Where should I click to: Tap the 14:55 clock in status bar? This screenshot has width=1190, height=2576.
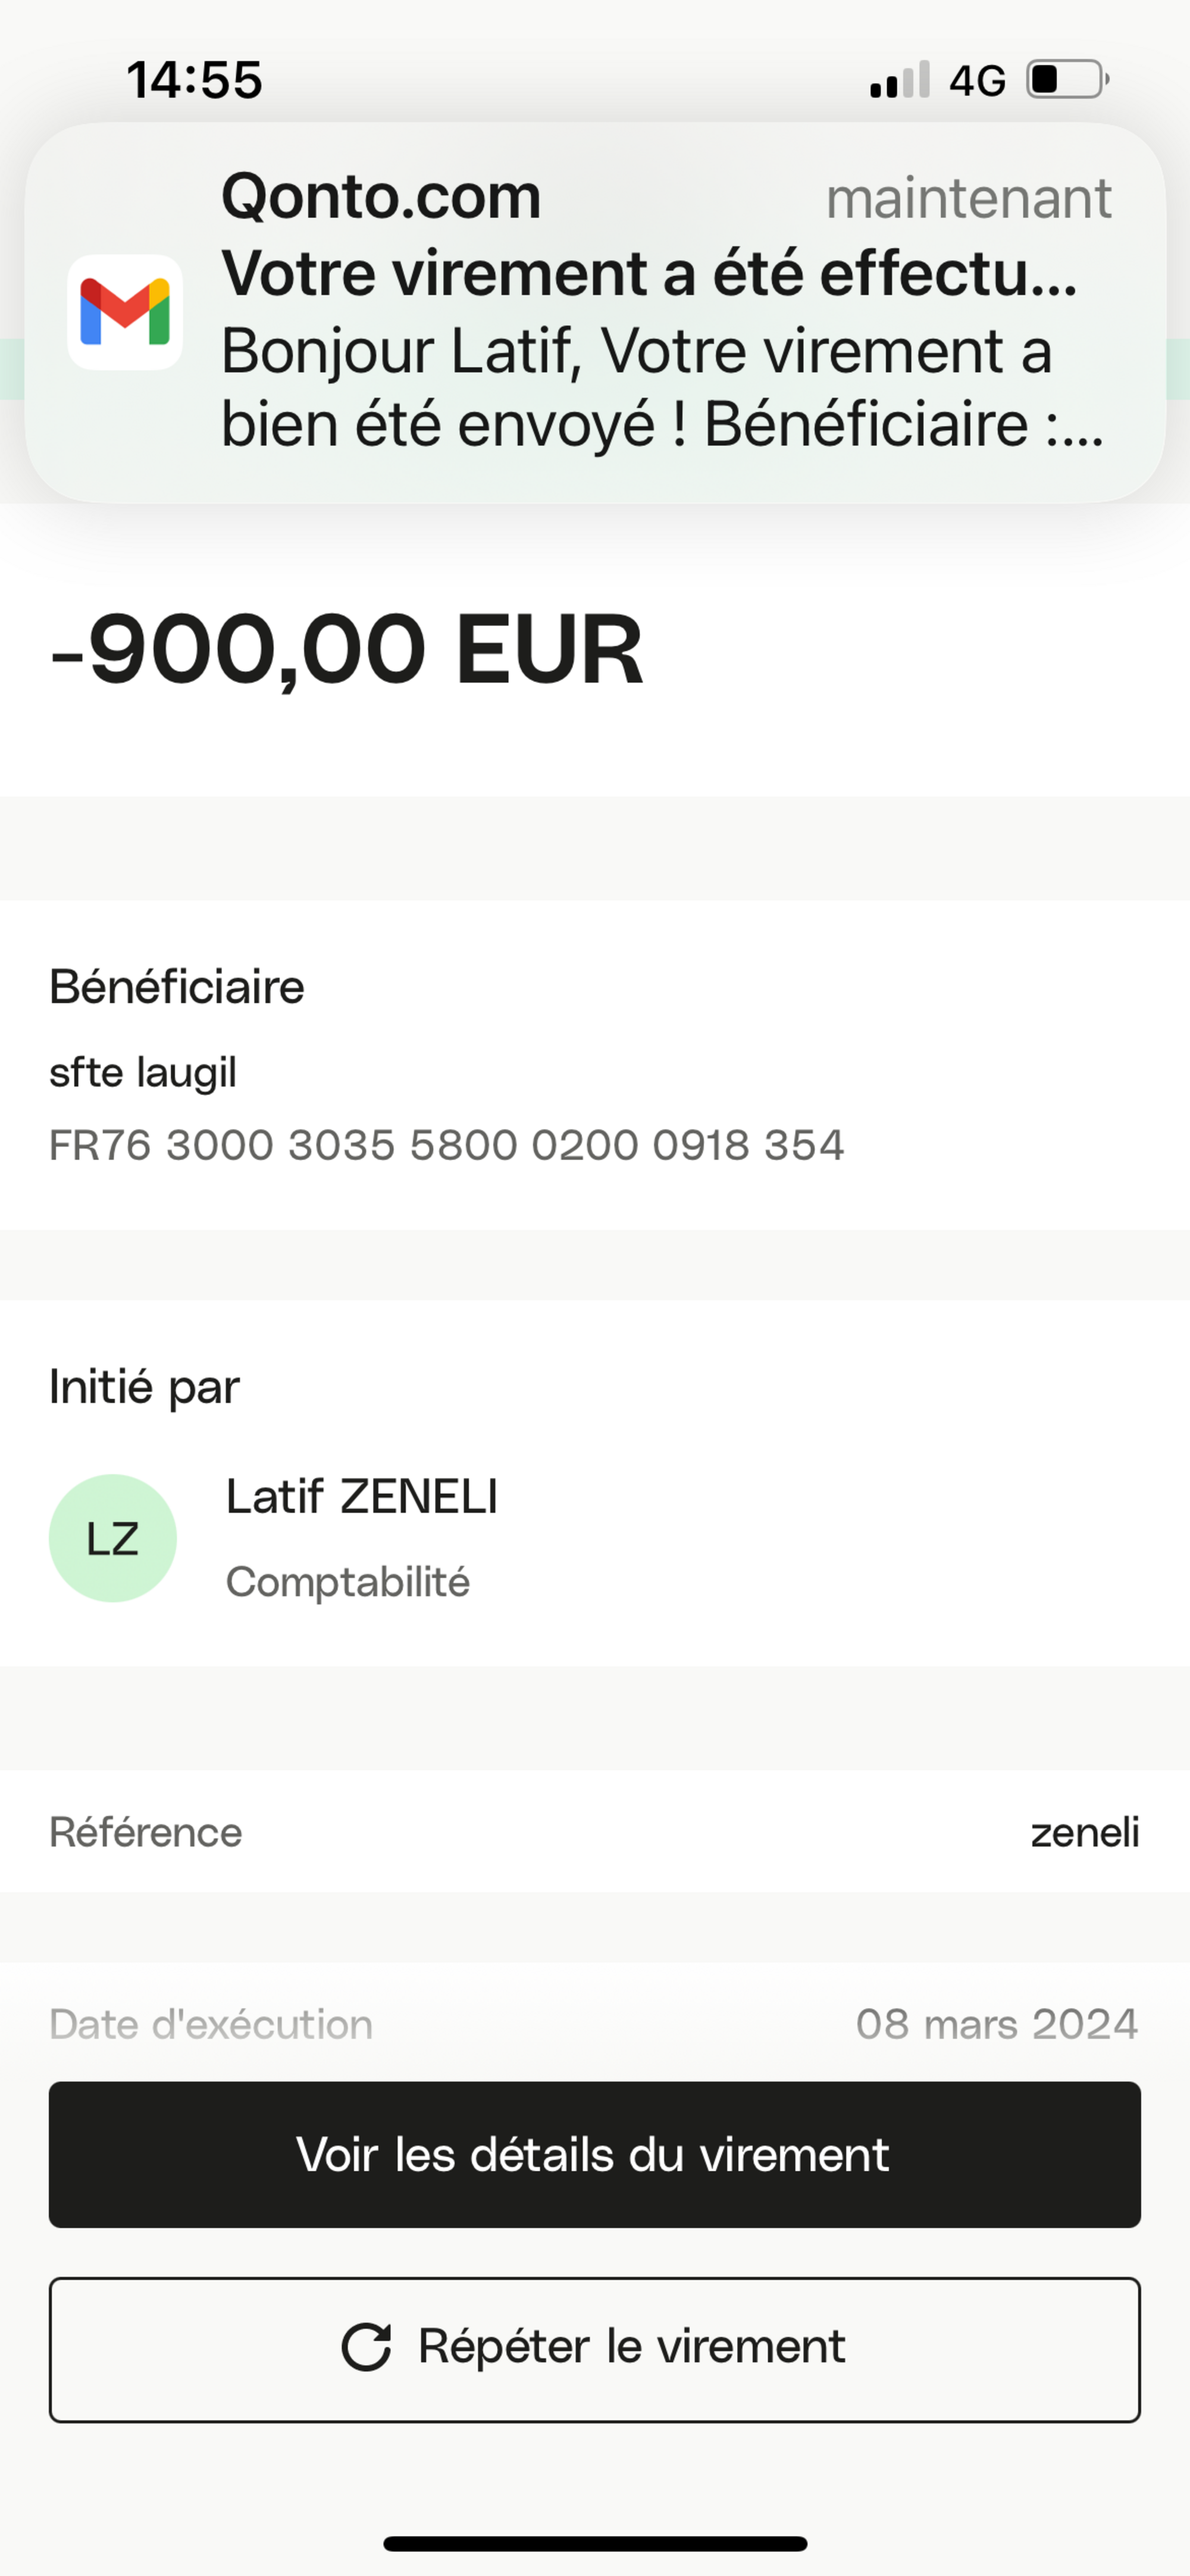[x=195, y=80]
